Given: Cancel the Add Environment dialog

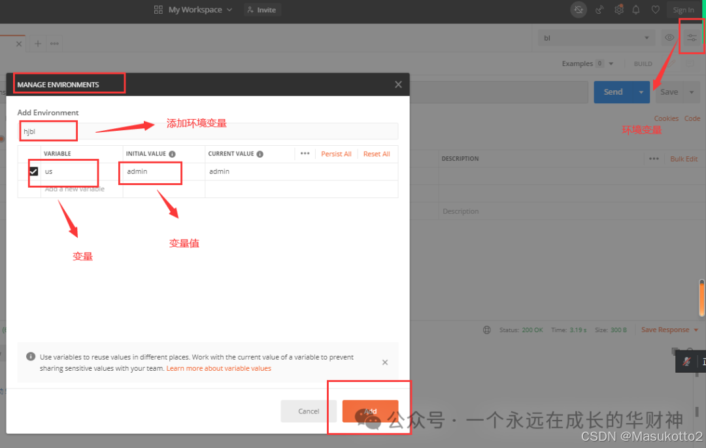Looking at the screenshot, I should [309, 411].
